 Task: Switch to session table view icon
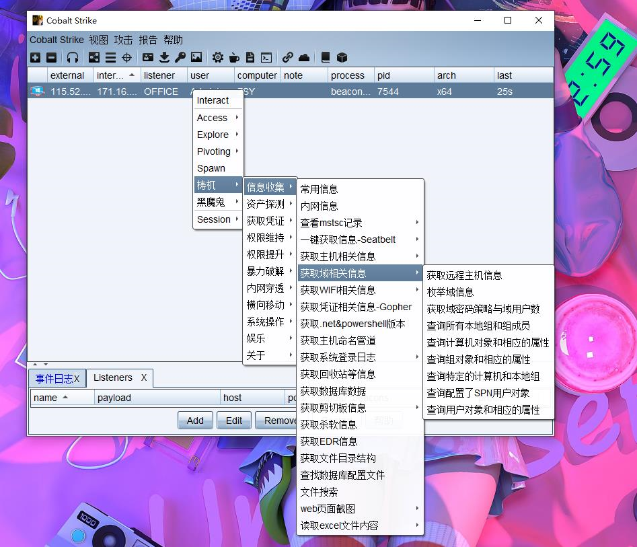click(110, 58)
